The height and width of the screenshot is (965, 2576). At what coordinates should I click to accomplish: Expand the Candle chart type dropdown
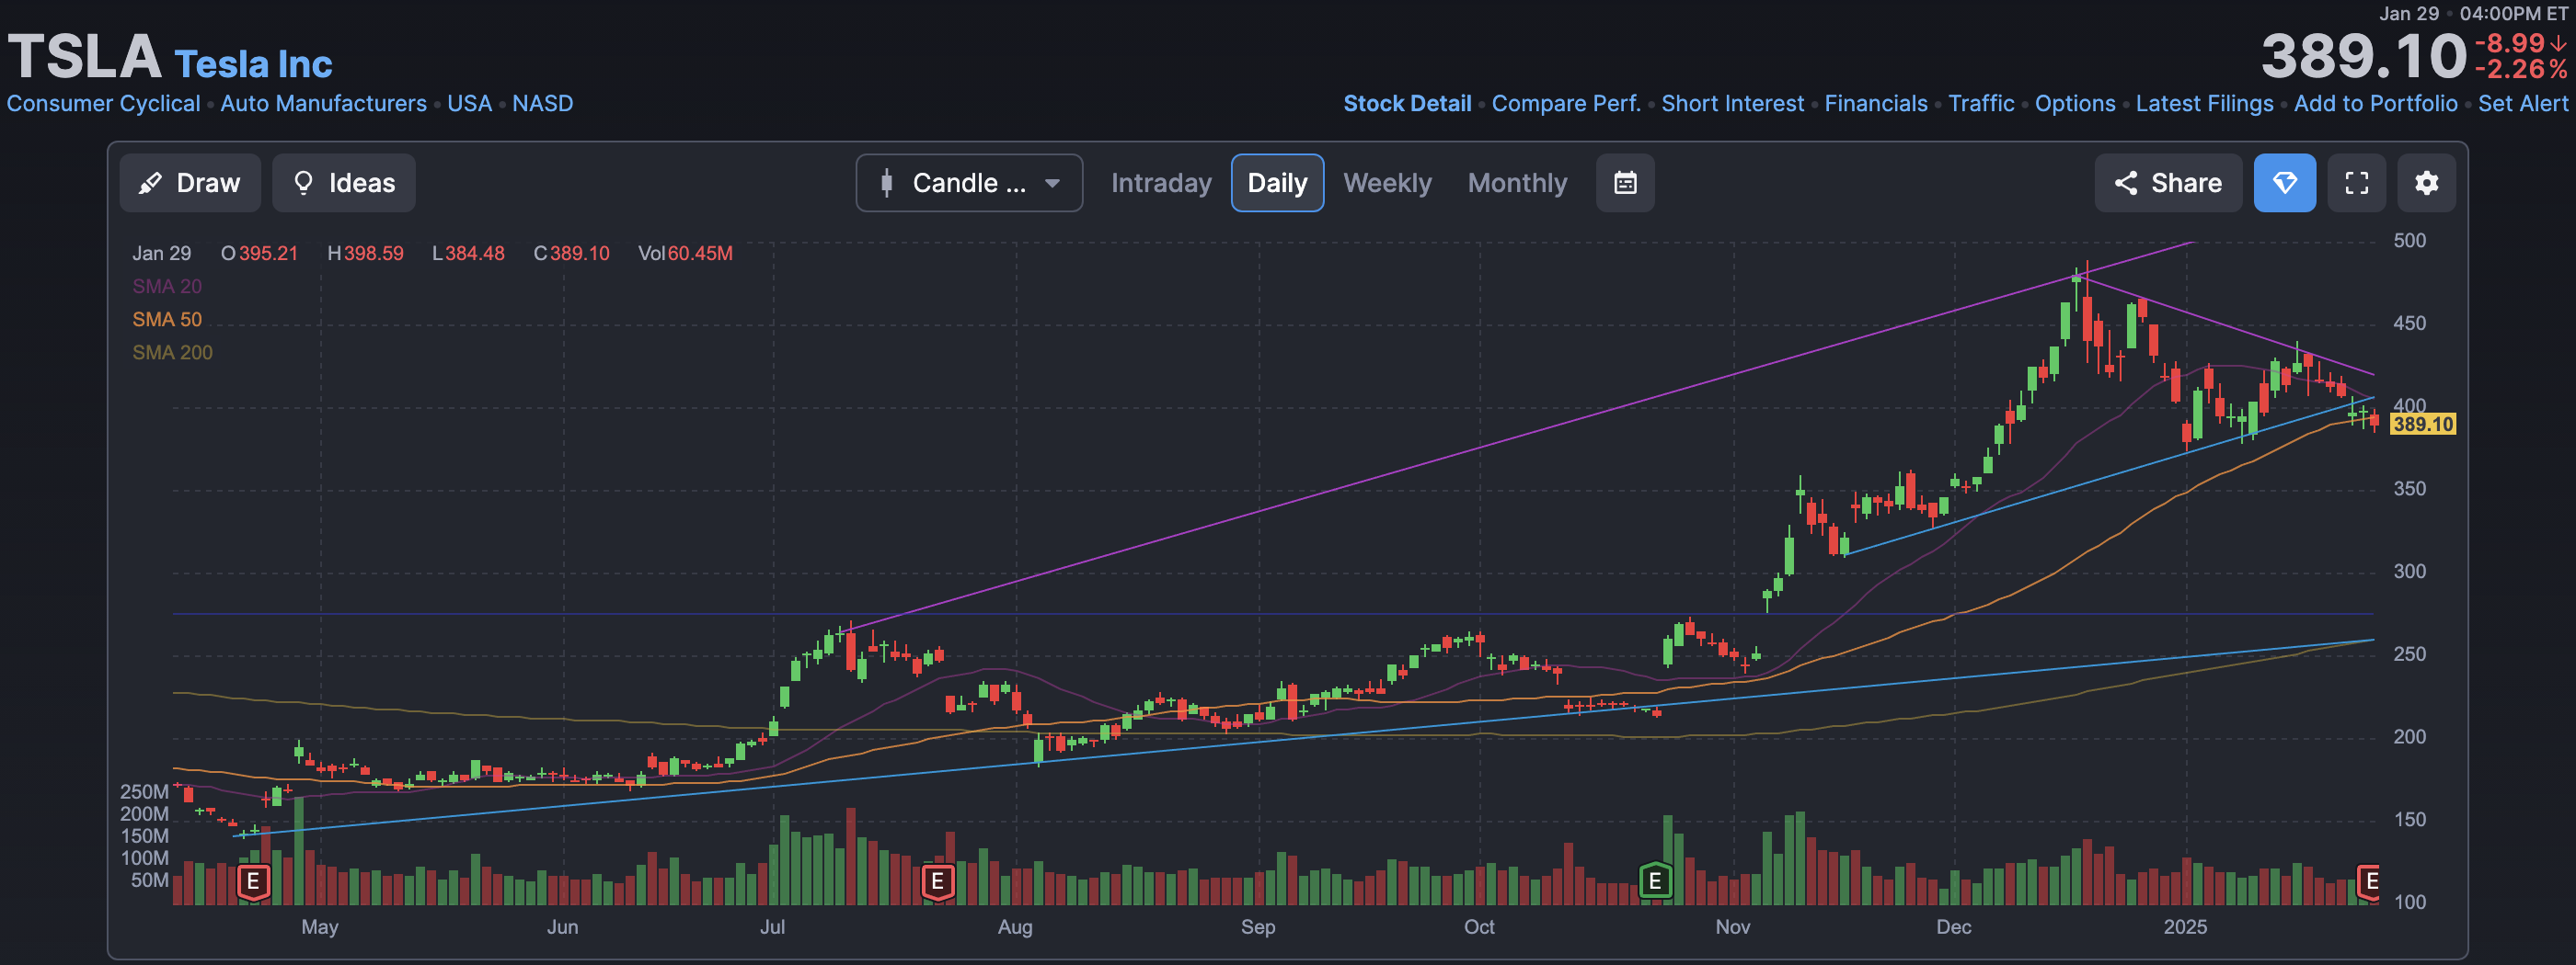click(969, 183)
